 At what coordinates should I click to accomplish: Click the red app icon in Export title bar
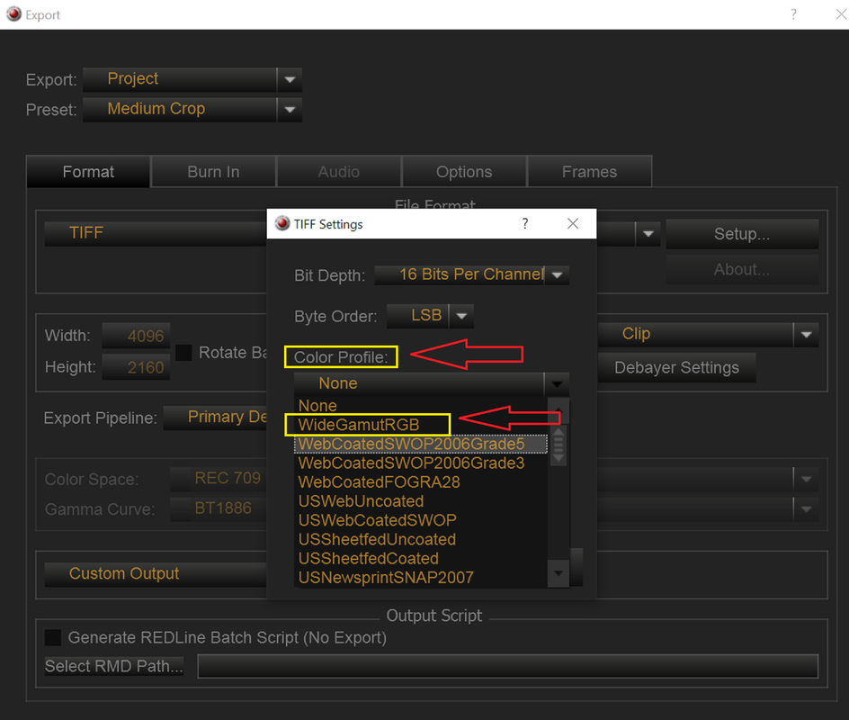tap(14, 14)
